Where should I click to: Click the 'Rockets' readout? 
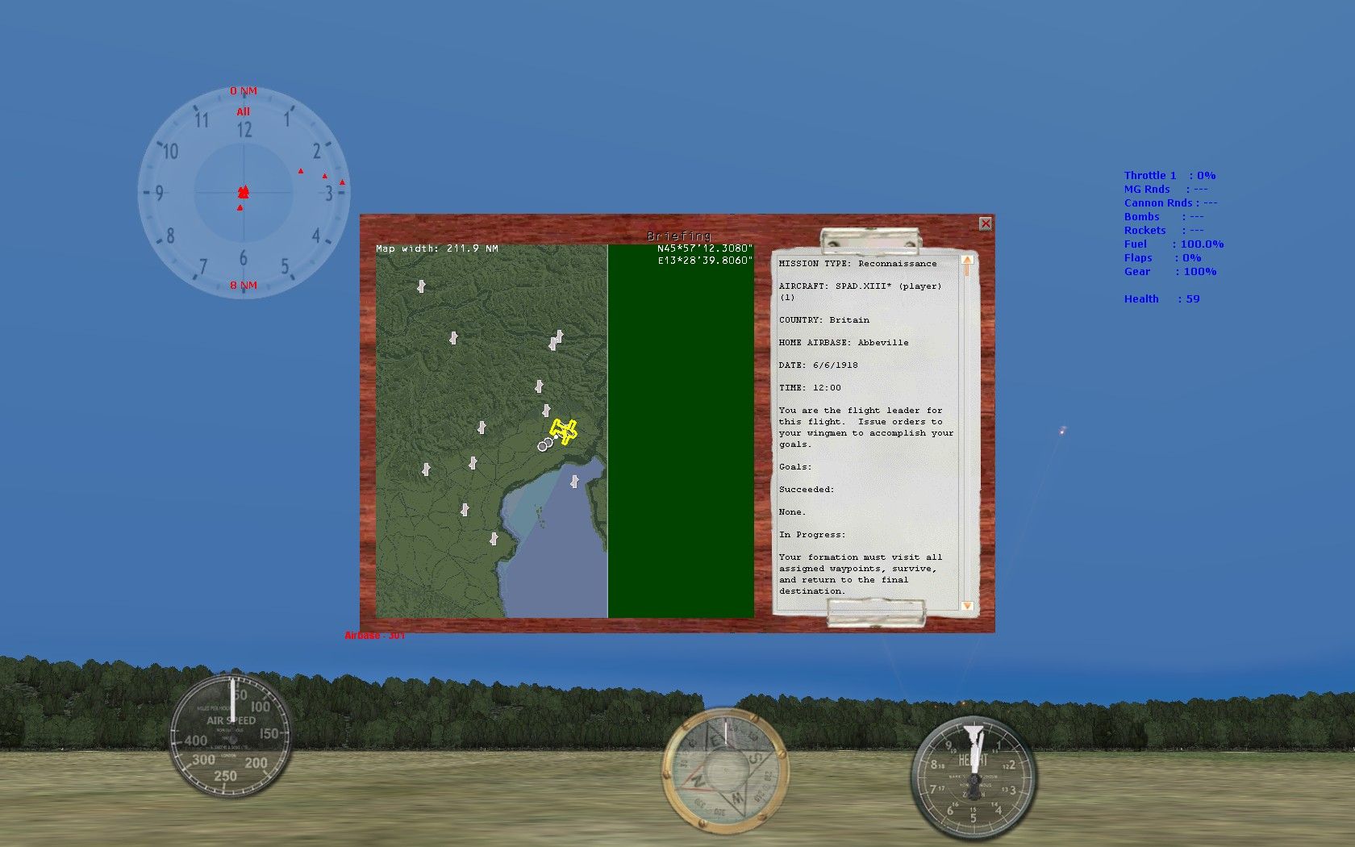1165,230
